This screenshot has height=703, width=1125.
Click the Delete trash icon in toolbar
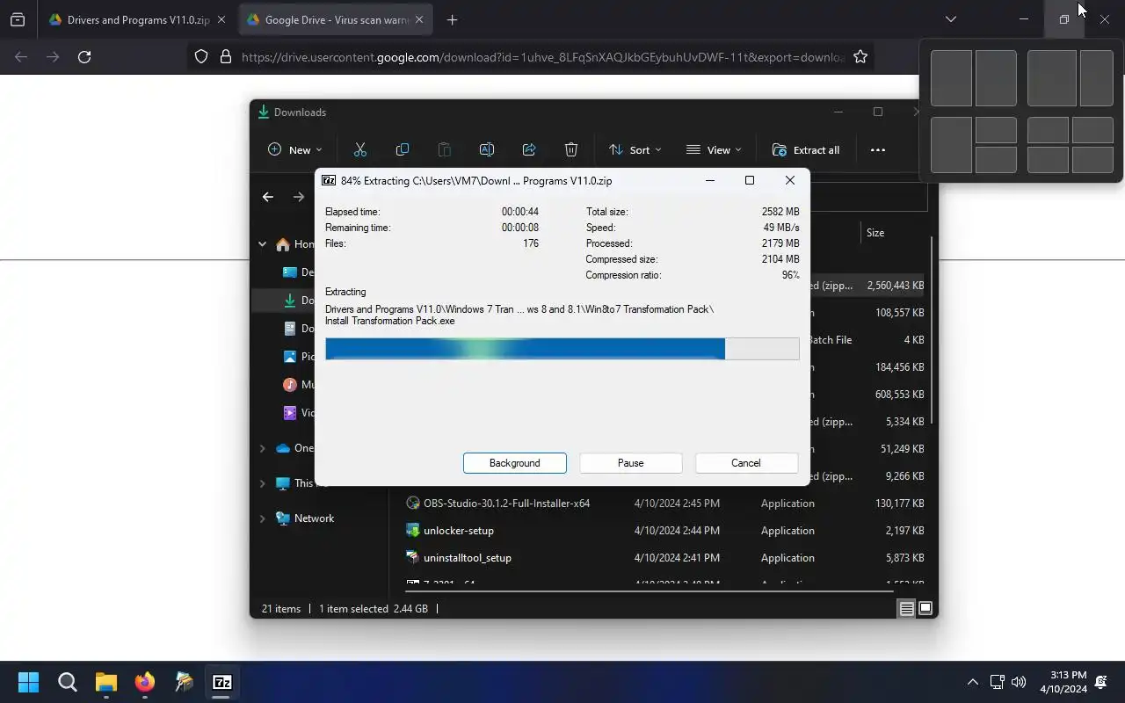click(x=571, y=149)
